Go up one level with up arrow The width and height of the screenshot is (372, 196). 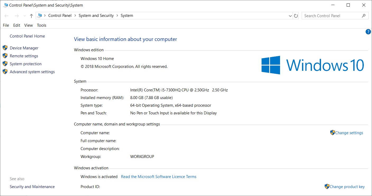click(x=31, y=16)
